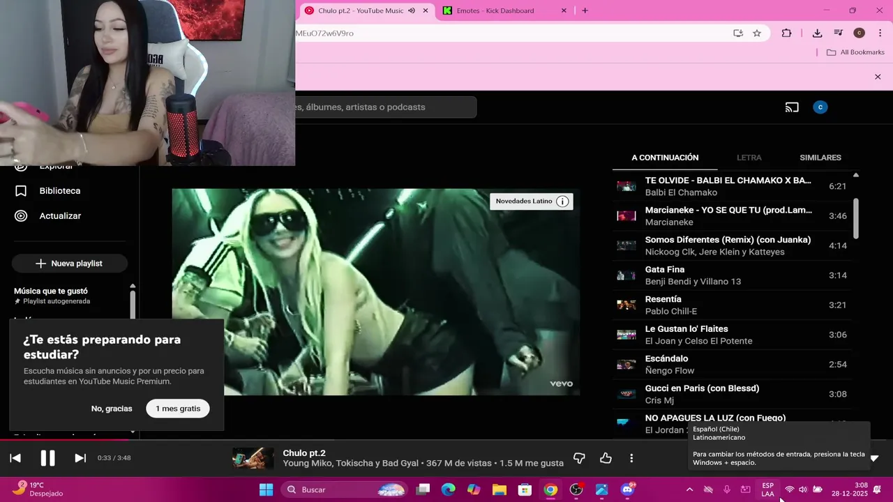Switch to the SIMILARES tab
The image size is (893, 502).
pyautogui.click(x=820, y=158)
